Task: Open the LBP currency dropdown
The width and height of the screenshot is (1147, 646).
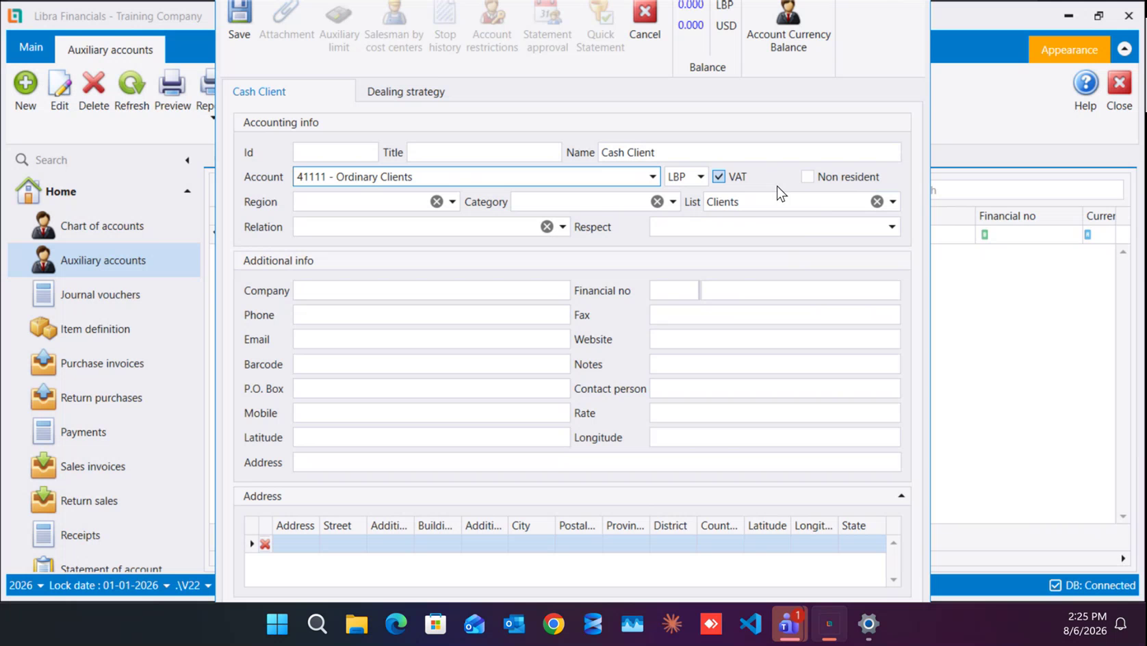Action: click(700, 177)
